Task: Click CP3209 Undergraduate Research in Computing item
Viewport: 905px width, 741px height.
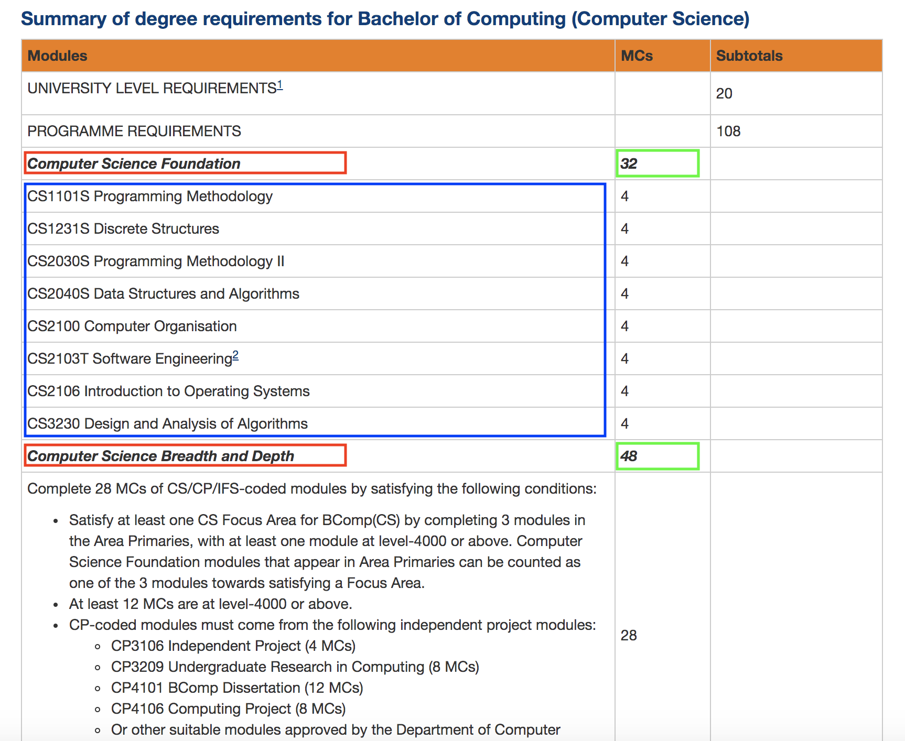Action: click(295, 667)
